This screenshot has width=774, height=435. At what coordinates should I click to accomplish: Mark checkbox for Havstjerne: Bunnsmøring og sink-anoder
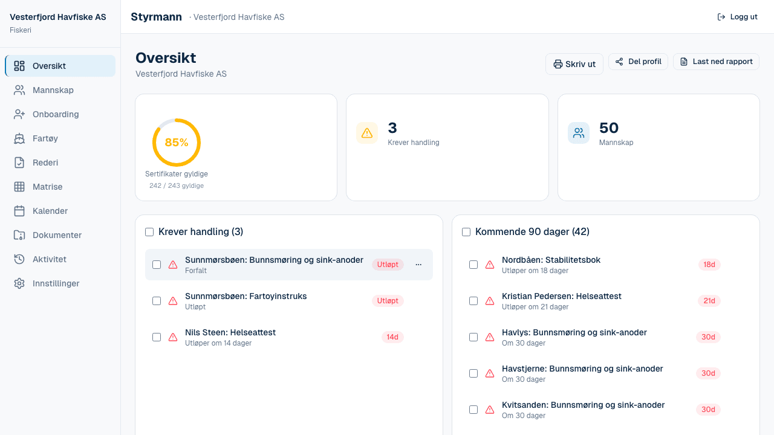click(x=473, y=373)
